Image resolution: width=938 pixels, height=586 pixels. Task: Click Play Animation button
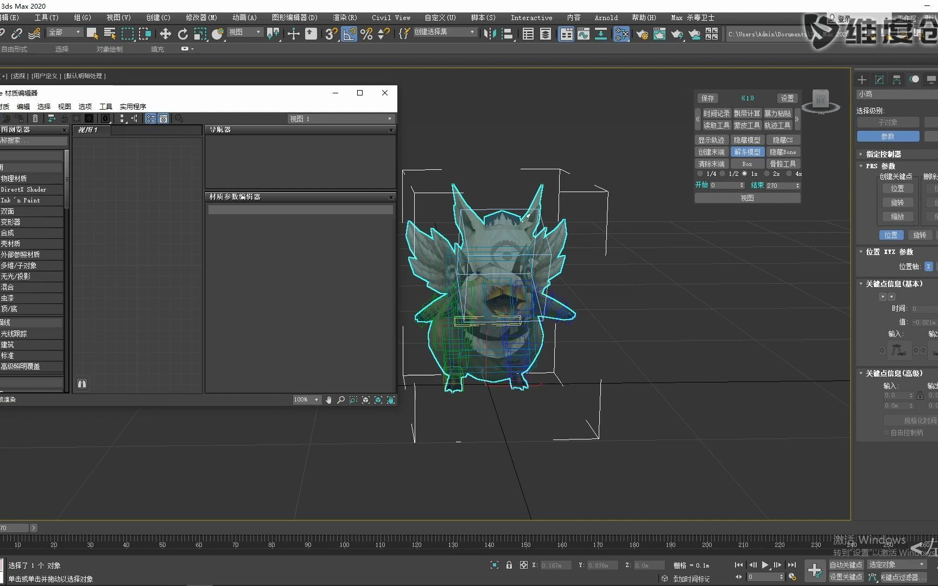[765, 565]
